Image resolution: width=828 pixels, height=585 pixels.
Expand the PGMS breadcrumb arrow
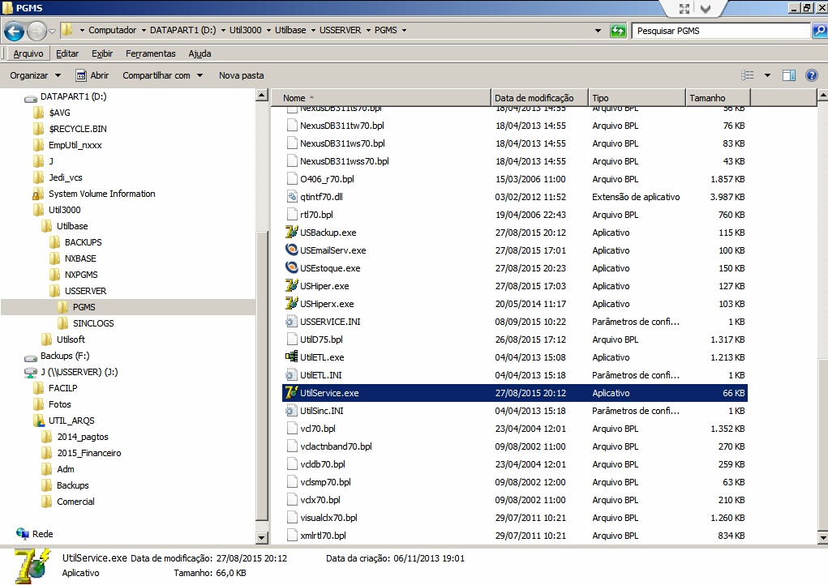(x=404, y=31)
